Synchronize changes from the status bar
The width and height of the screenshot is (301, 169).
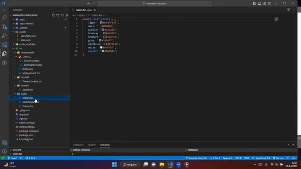[x=21, y=158]
